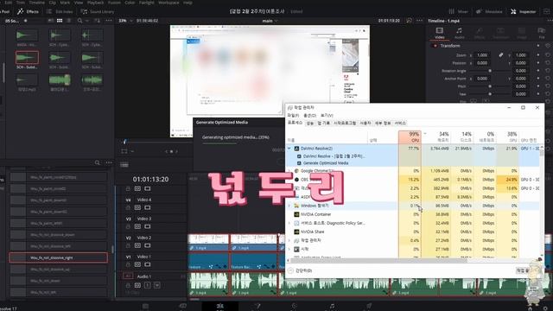Click the end task button in Task Manager
Screen dimensions: 553x311
click(x=523, y=270)
